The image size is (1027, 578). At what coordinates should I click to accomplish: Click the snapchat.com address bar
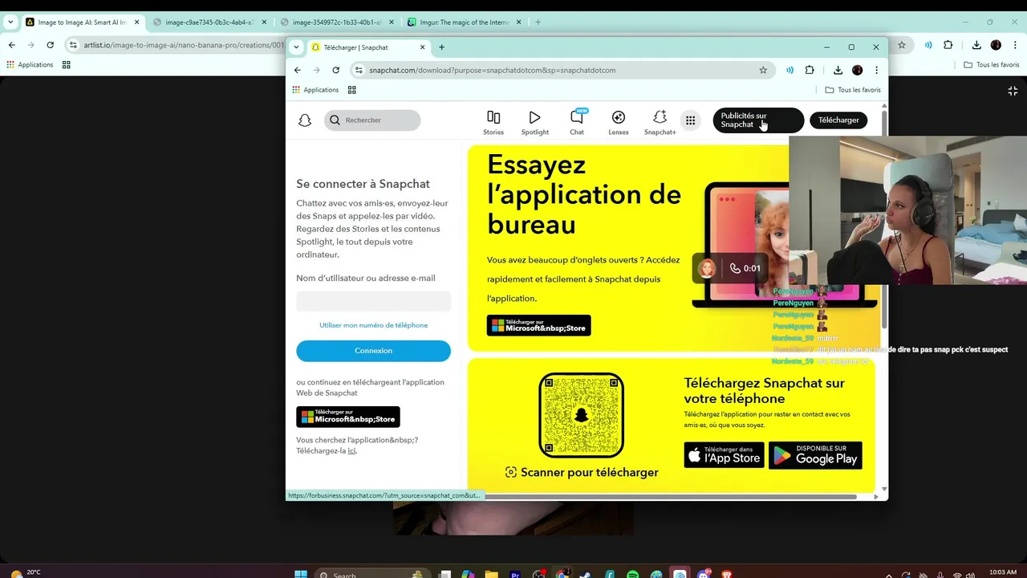(x=562, y=70)
